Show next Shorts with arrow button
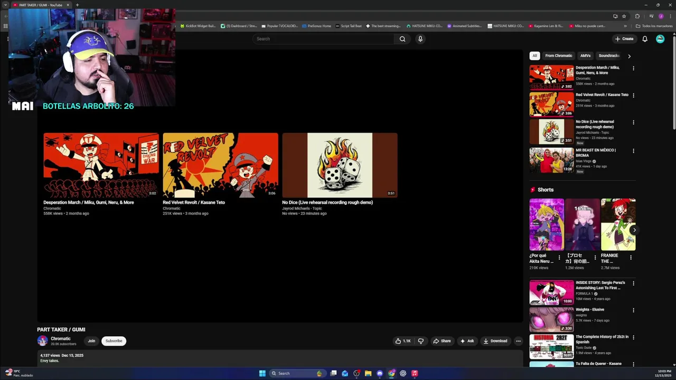This screenshot has width=676, height=380. 634,230
